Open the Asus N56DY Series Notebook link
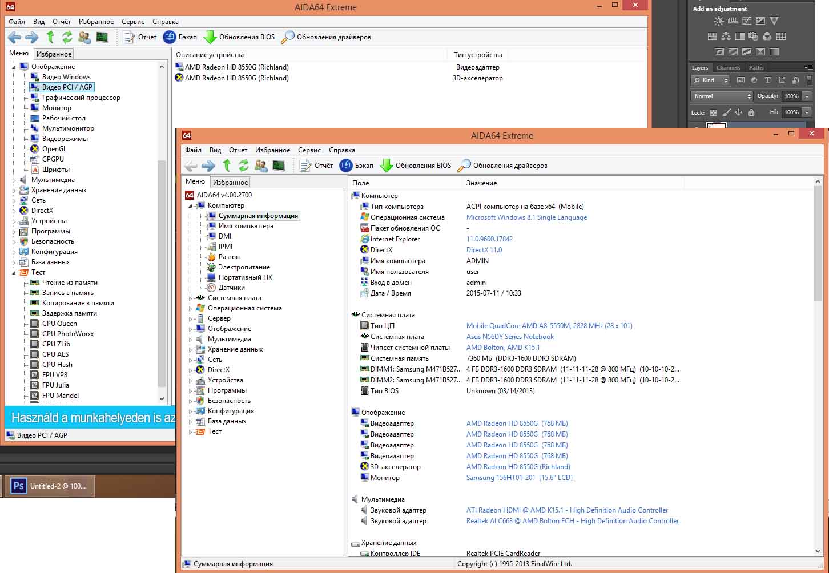The image size is (829, 573). 510,337
